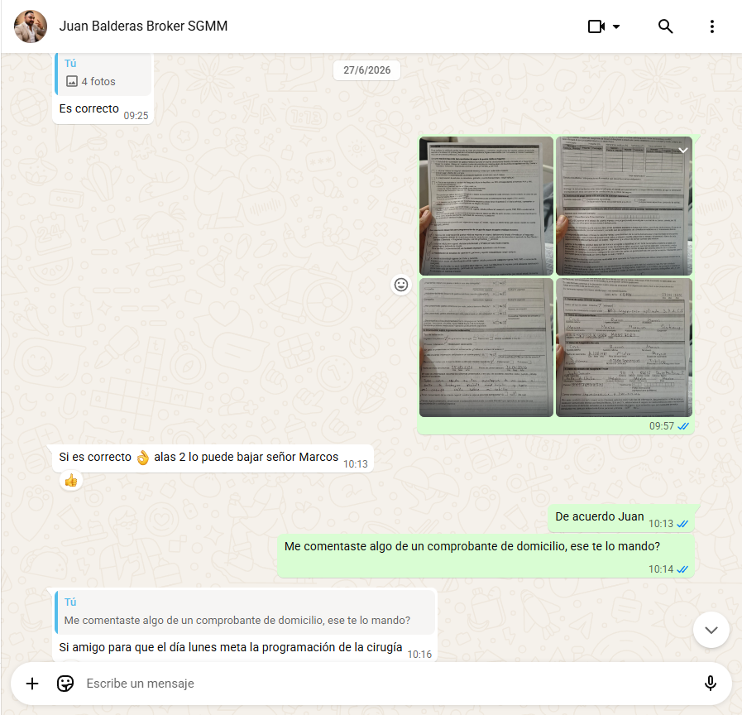Open the video call options dropdown arrow
The height and width of the screenshot is (715, 742).
click(616, 26)
